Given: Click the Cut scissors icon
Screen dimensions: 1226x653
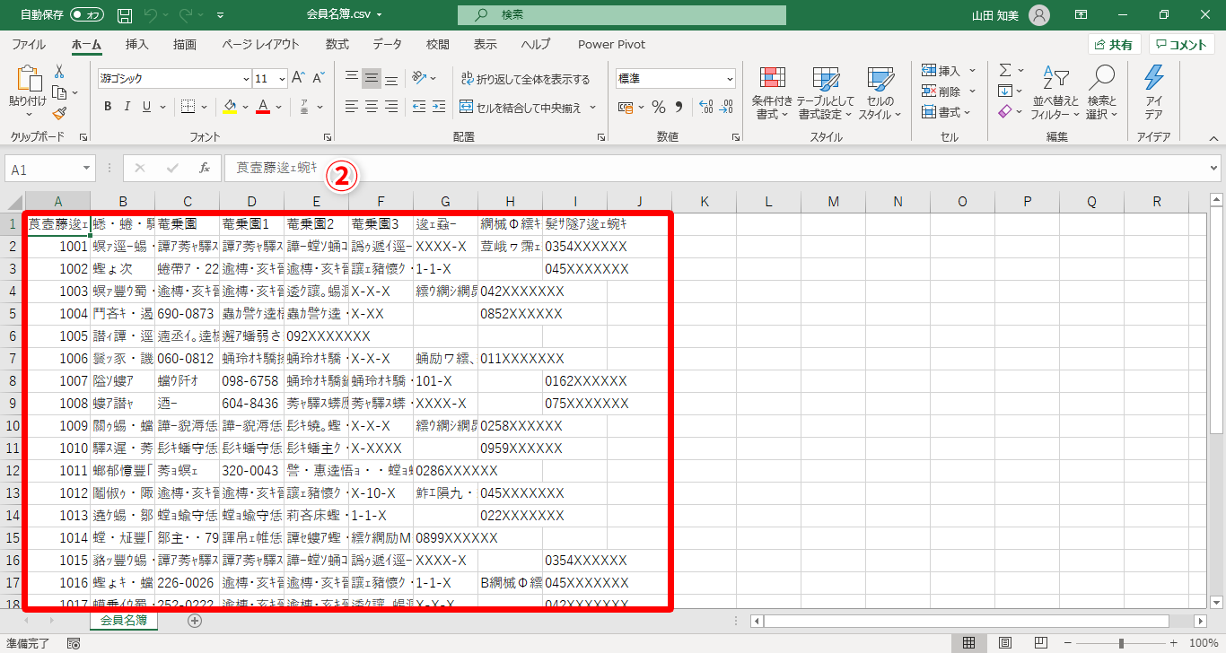Looking at the screenshot, I should pyautogui.click(x=59, y=72).
